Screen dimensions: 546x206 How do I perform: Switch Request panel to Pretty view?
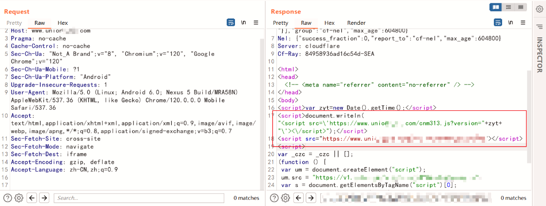click(x=14, y=23)
